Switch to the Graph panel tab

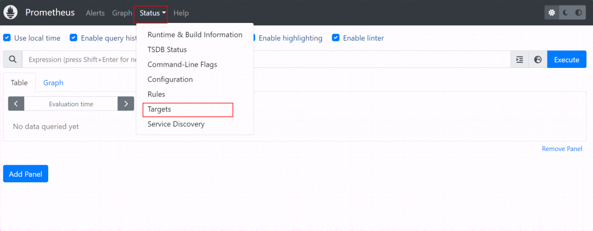click(x=53, y=83)
